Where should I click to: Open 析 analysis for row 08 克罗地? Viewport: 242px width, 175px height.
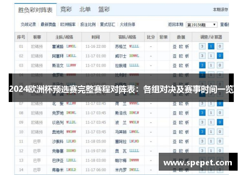187,113
